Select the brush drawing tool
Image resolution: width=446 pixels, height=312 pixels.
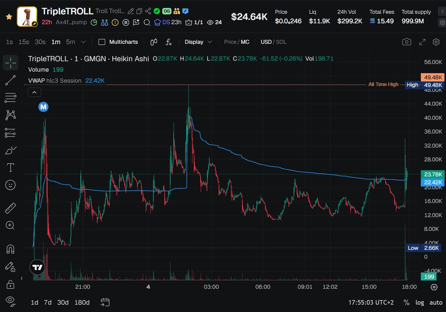[x=11, y=150]
